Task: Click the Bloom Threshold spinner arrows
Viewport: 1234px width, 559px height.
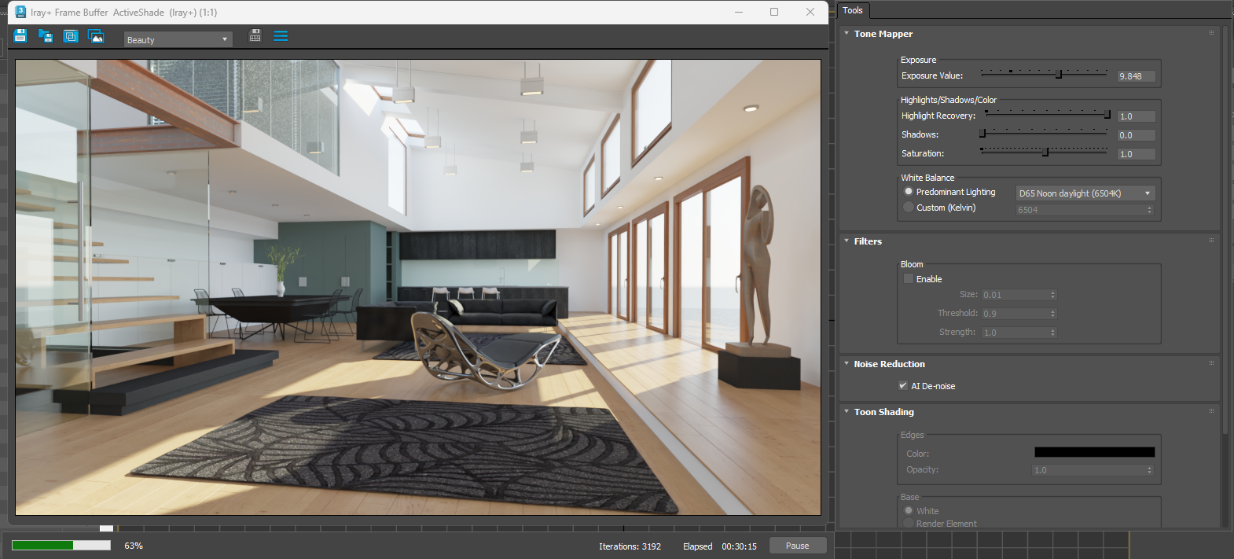Action: point(1053,314)
